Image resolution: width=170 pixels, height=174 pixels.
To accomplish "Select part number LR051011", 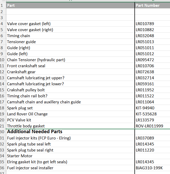I will (152, 48).
